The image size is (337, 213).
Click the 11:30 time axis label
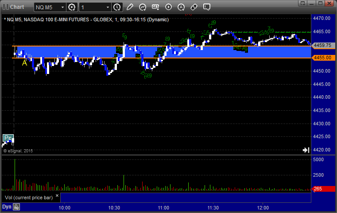[213, 208]
